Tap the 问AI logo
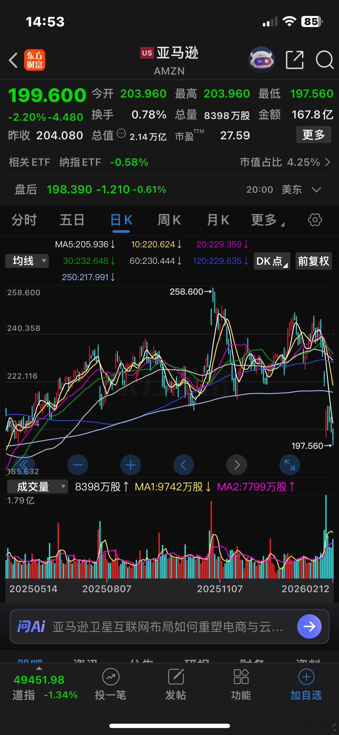The image size is (339, 735). click(x=31, y=626)
